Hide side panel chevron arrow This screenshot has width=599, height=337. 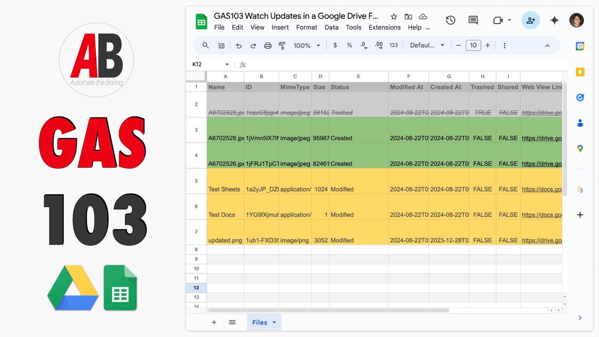(x=580, y=318)
